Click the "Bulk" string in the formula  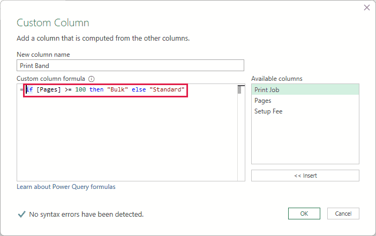pyautogui.click(x=117, y=89)
